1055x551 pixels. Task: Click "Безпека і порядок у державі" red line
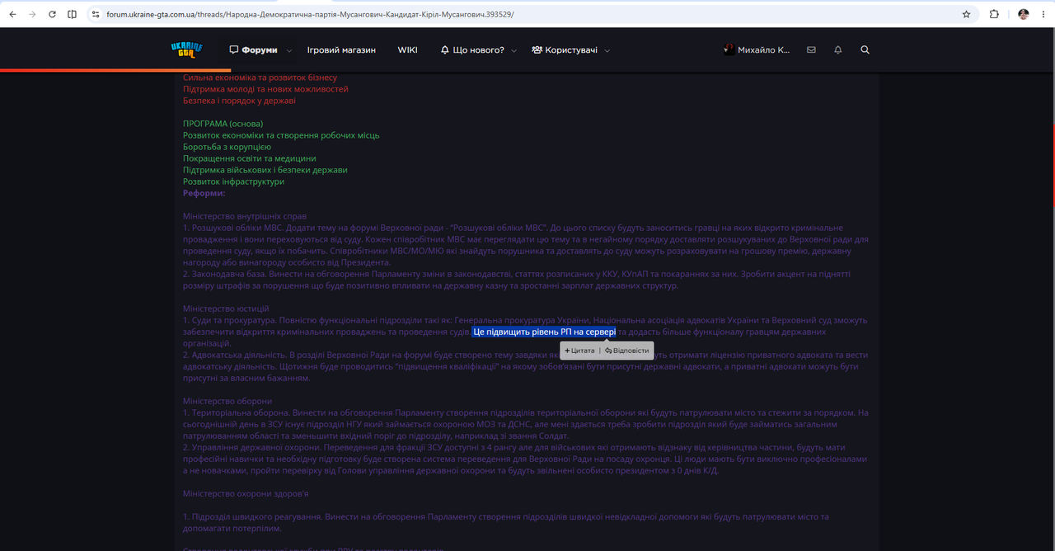click(x=239, y=101)
